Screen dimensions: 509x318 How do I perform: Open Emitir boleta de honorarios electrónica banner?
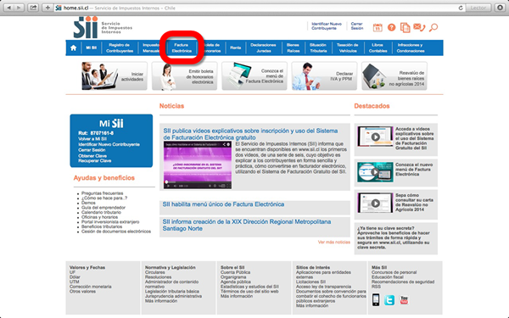pyautogui.click(x=184, y=76)
